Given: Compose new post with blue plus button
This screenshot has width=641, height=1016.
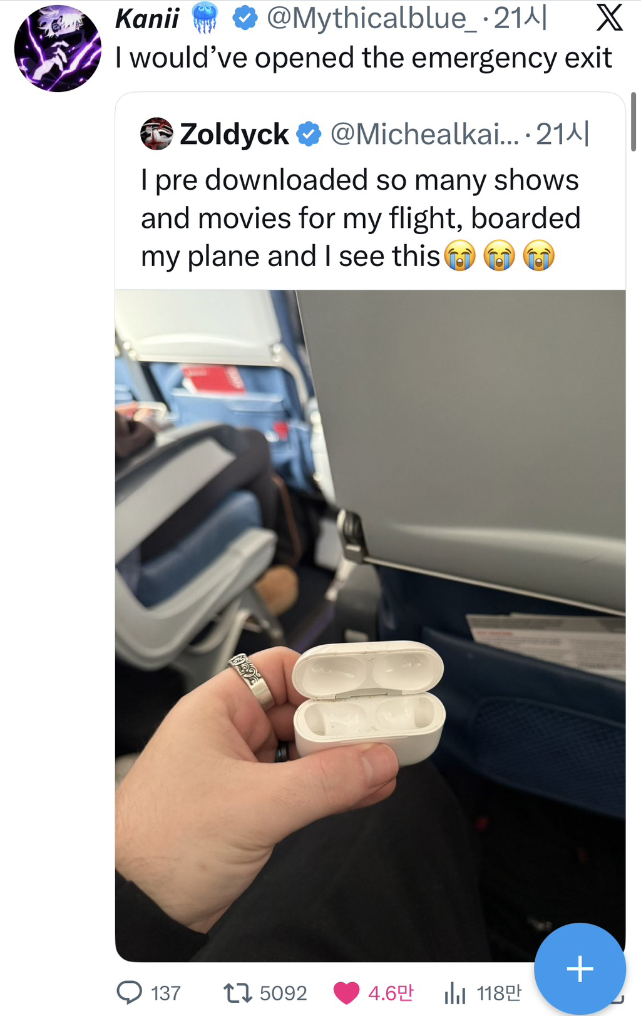Looking at the screenshot, I should [580, 968].
